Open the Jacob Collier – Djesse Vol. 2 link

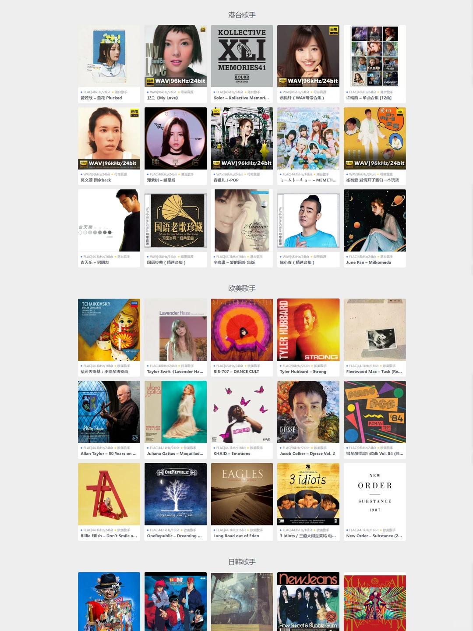[307, 454]
